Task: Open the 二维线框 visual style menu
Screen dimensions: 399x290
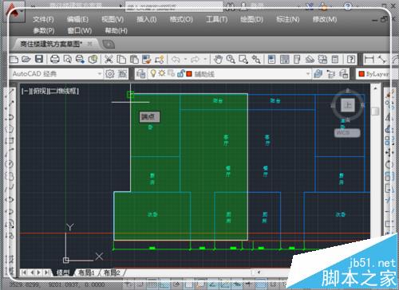Action: click(64, 92)
